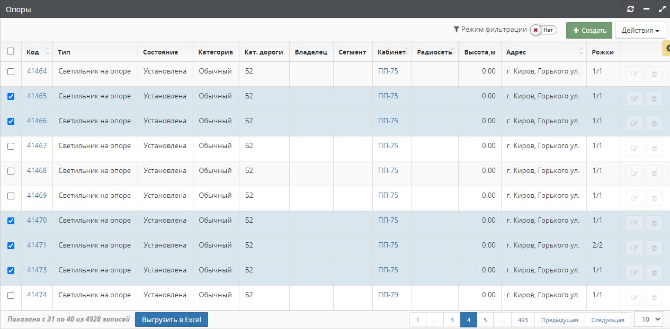
Task: Click Выгрузить в Excel button
Action: coord(172,319)
